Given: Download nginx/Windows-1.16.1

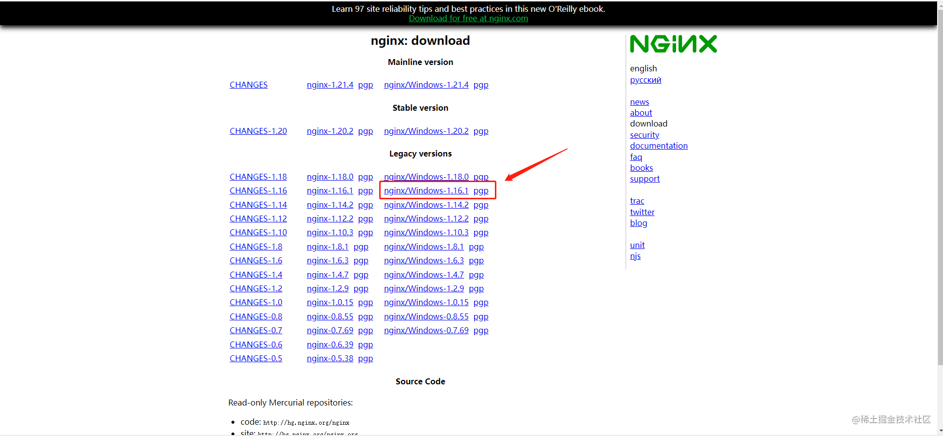Looking at the screenshot, I should pyautogui.click(x=426, y=190).
